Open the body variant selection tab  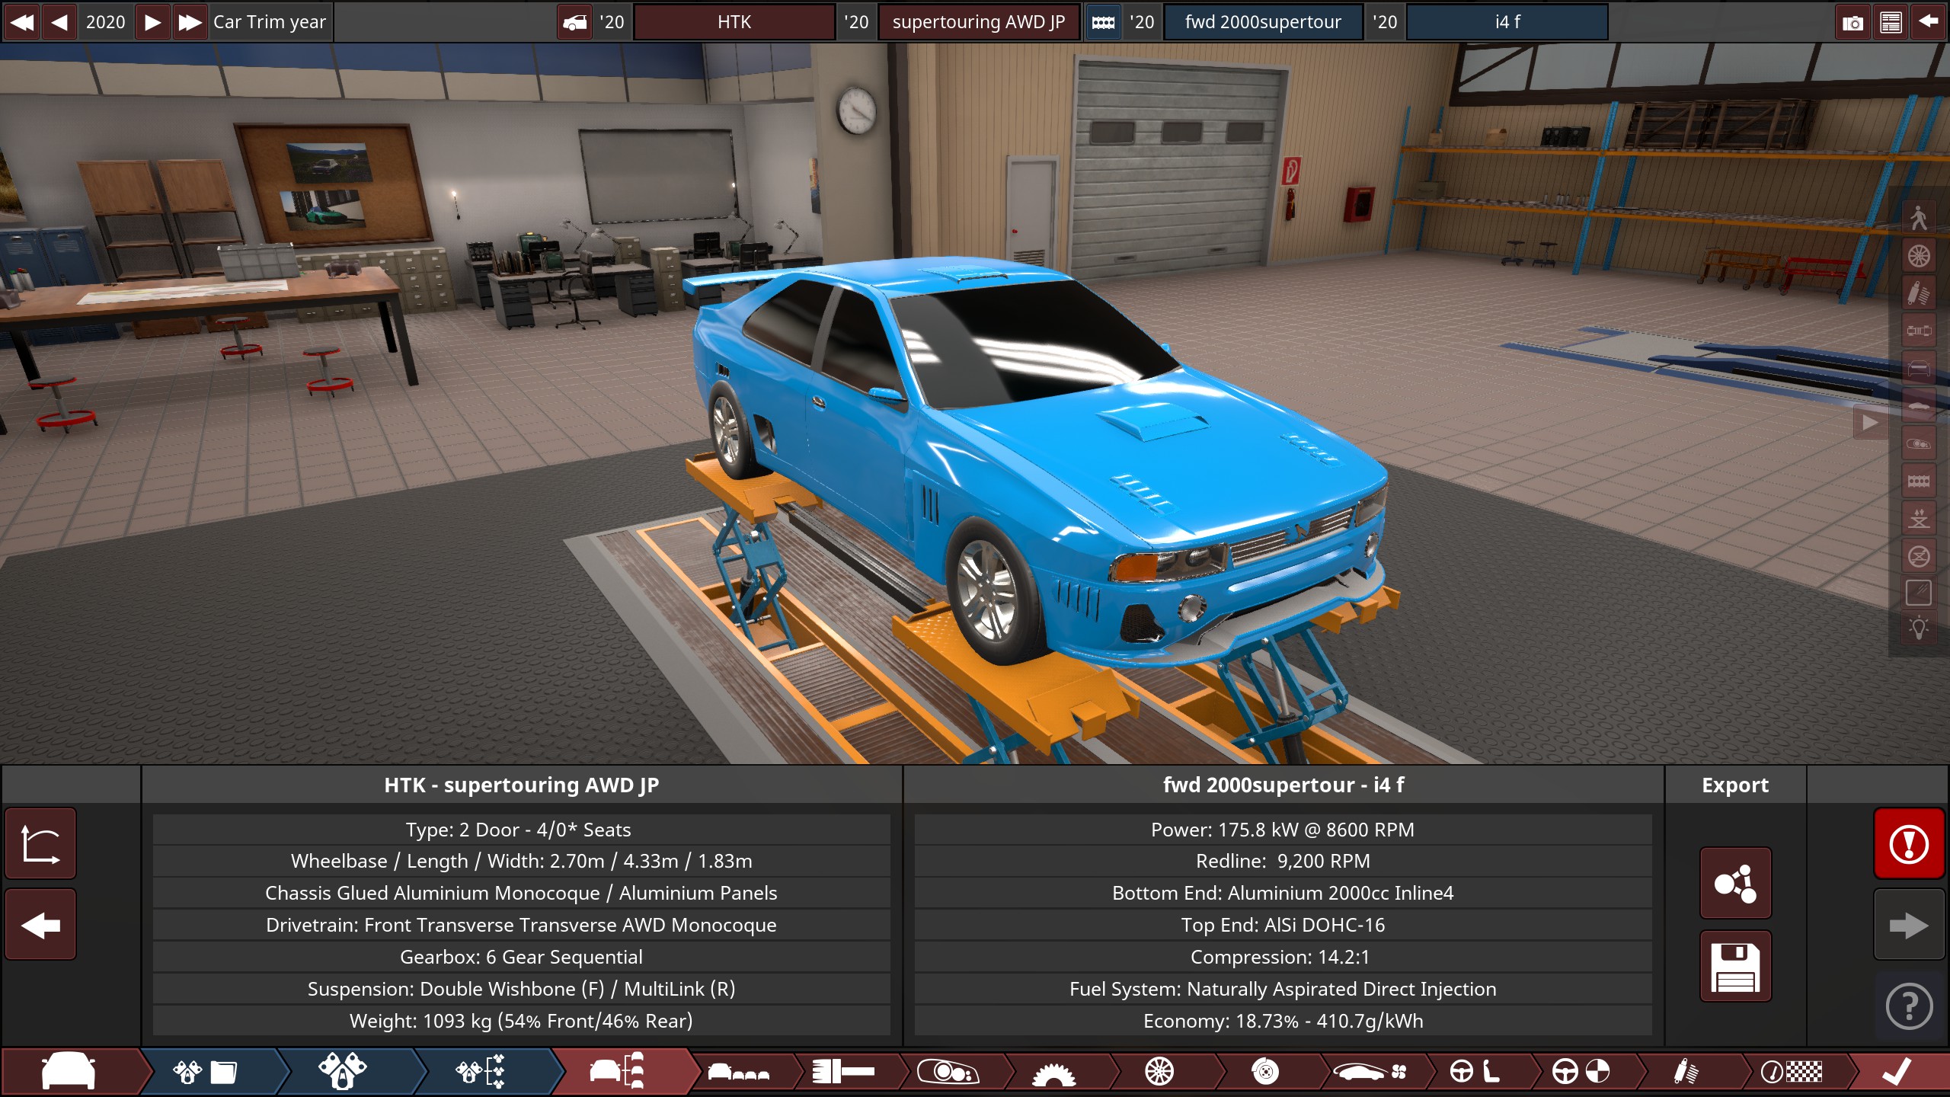[739, 1072]
